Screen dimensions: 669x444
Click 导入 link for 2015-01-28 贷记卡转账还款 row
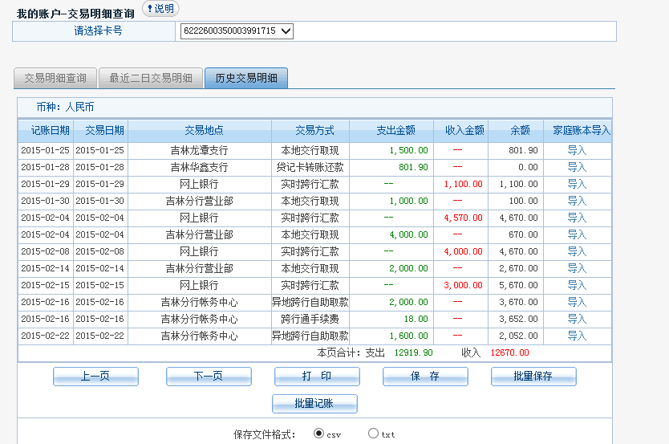pyautogui.click(x=577, y=167)
